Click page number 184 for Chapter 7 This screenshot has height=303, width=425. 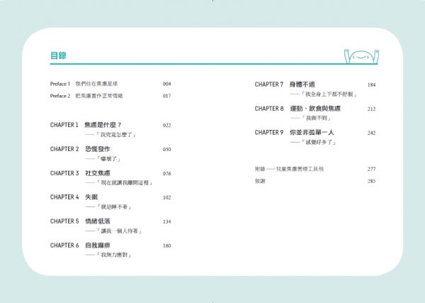tap(371, 84)
